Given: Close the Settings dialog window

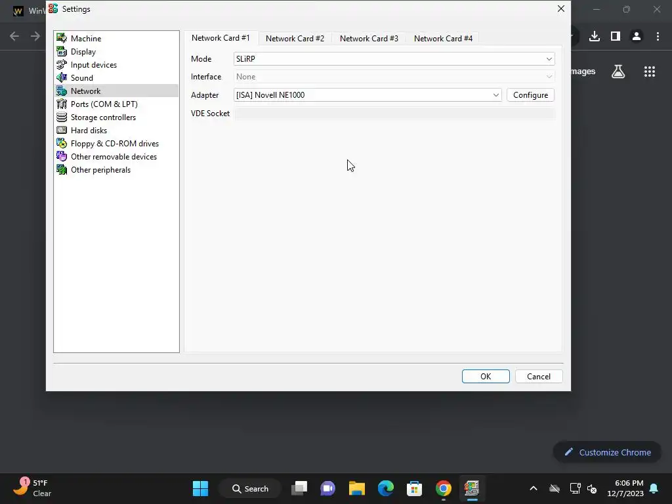Looking at the screenshot, I should pos(560,9).
